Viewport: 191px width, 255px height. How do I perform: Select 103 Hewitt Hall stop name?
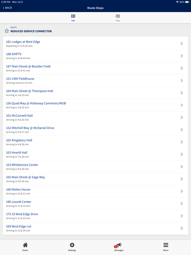click(x=17, y=152)
